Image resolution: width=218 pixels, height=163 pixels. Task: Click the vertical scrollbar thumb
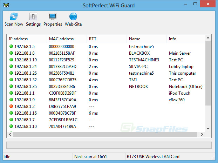pos(208,73)
